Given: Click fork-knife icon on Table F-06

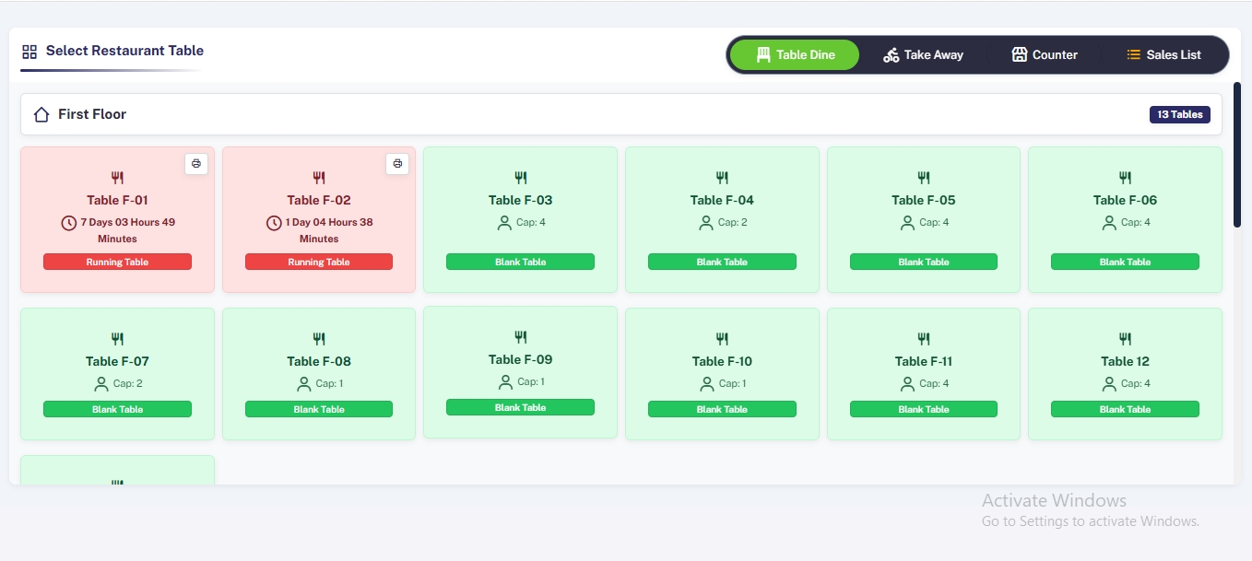Looking at the screenshot, I should tap(1125, 178).
